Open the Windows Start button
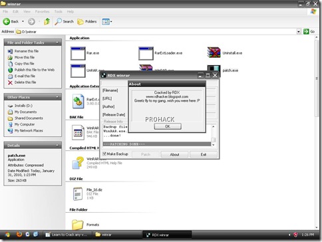The height and width of the screenshot is (242, 322). pyautogui.click(x=7, y=235)
